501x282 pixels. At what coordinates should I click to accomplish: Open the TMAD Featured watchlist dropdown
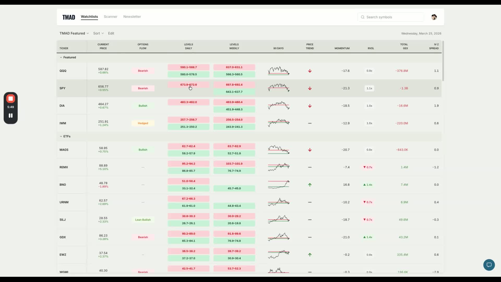click(x=74, y=33)
